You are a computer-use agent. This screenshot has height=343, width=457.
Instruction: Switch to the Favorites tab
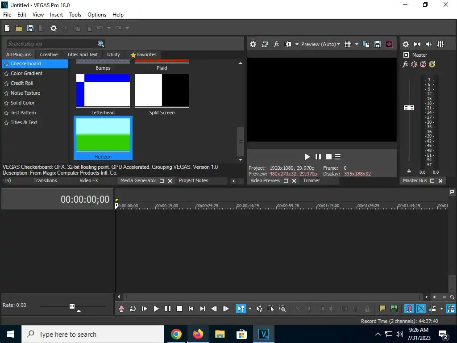click(144, 54)
